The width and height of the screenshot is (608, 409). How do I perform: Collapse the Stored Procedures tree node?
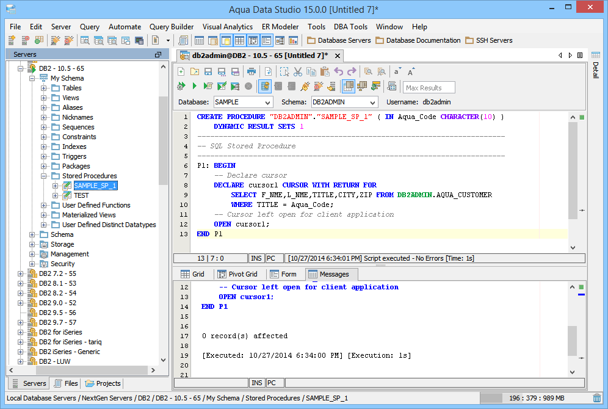[x=45, y=176]
